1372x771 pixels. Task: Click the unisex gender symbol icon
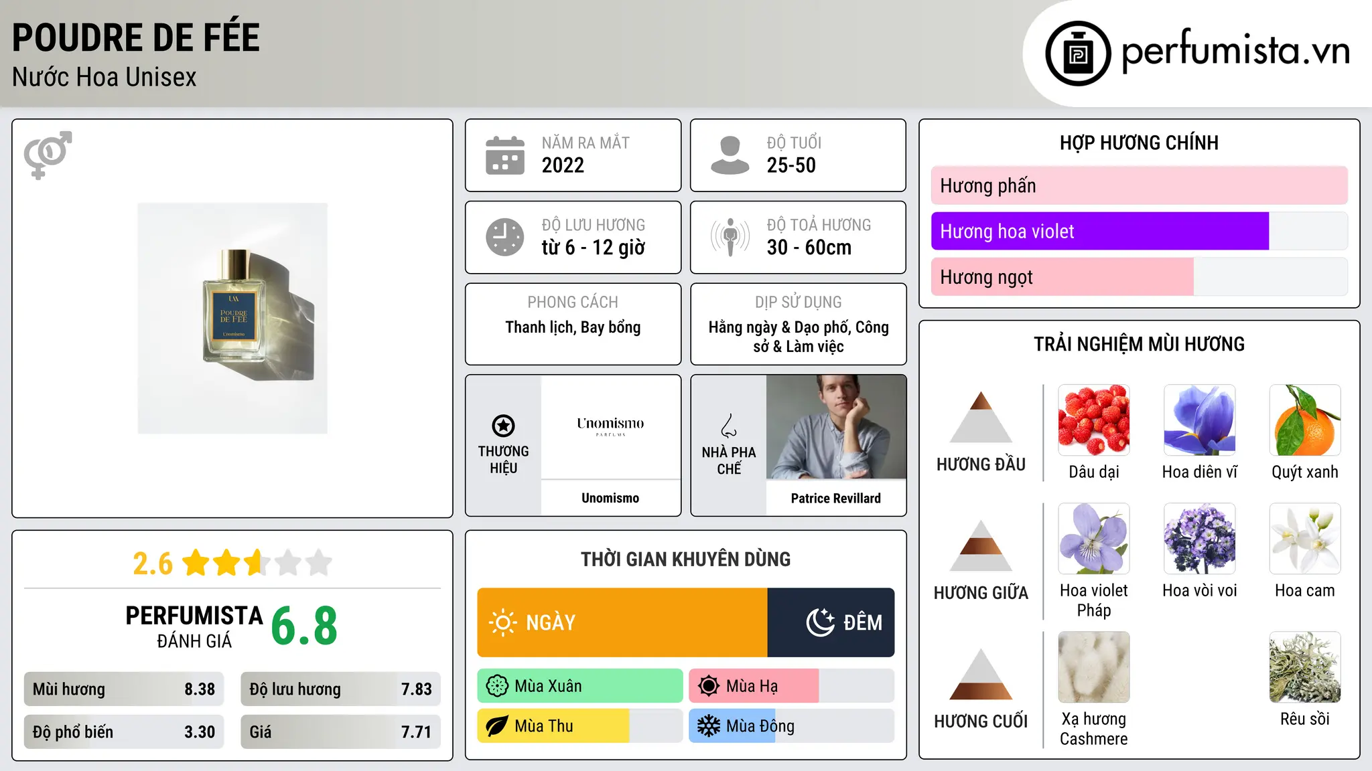[x=48, y=155]
